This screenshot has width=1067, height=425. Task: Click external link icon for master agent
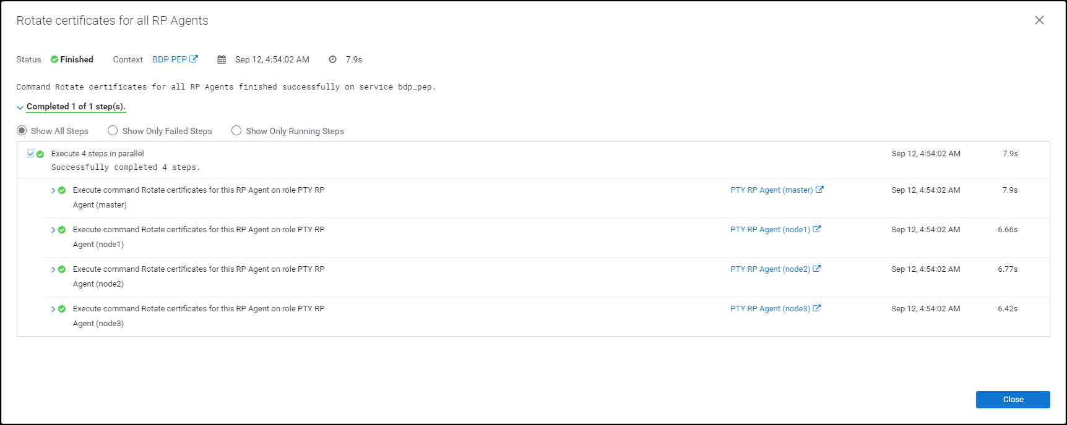point(819,190)
